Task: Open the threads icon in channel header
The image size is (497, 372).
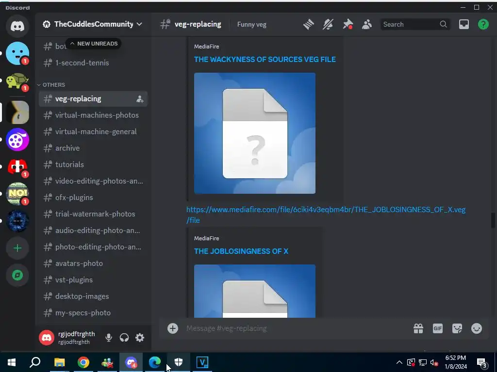Action: tap(308, 24)
